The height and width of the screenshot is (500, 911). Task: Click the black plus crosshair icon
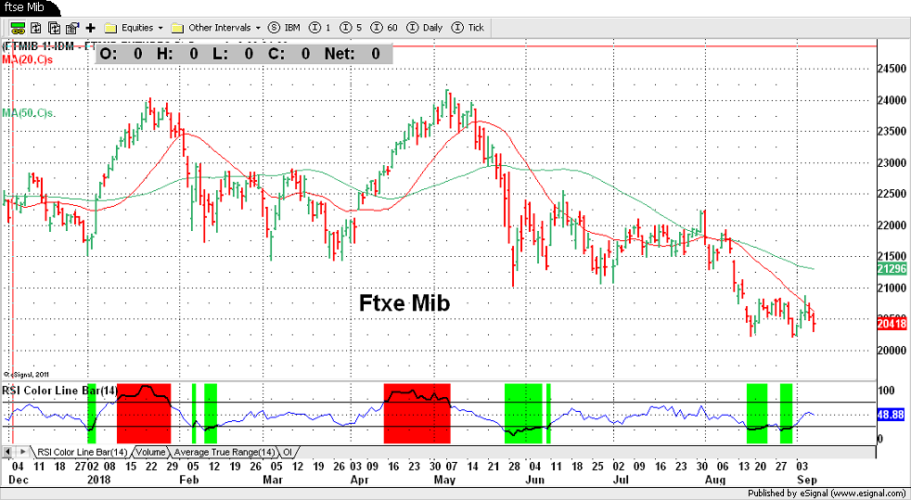click(x=90, y=27)
